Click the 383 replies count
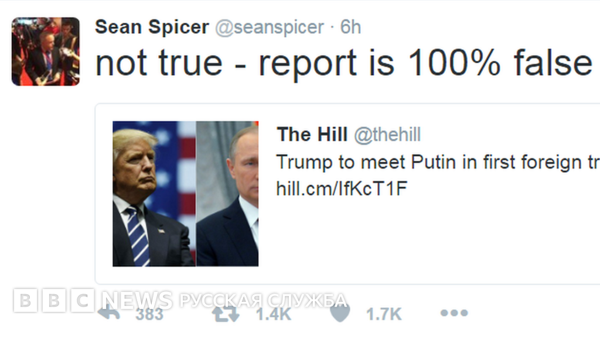This screenshot has width=600, height=337. (149, 314)
